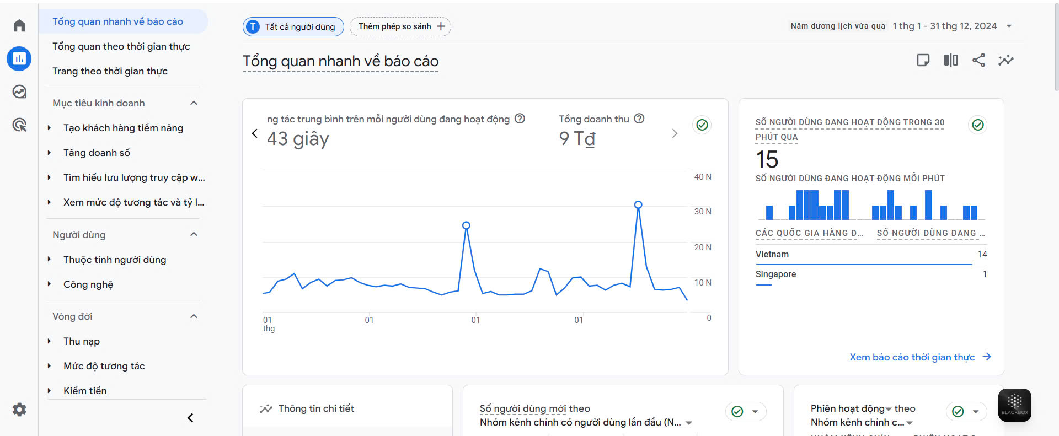Viewport: 1059px width, 436px height.
Task: Click the highest peak marker on the line chart
Action: tap(638, 204)
